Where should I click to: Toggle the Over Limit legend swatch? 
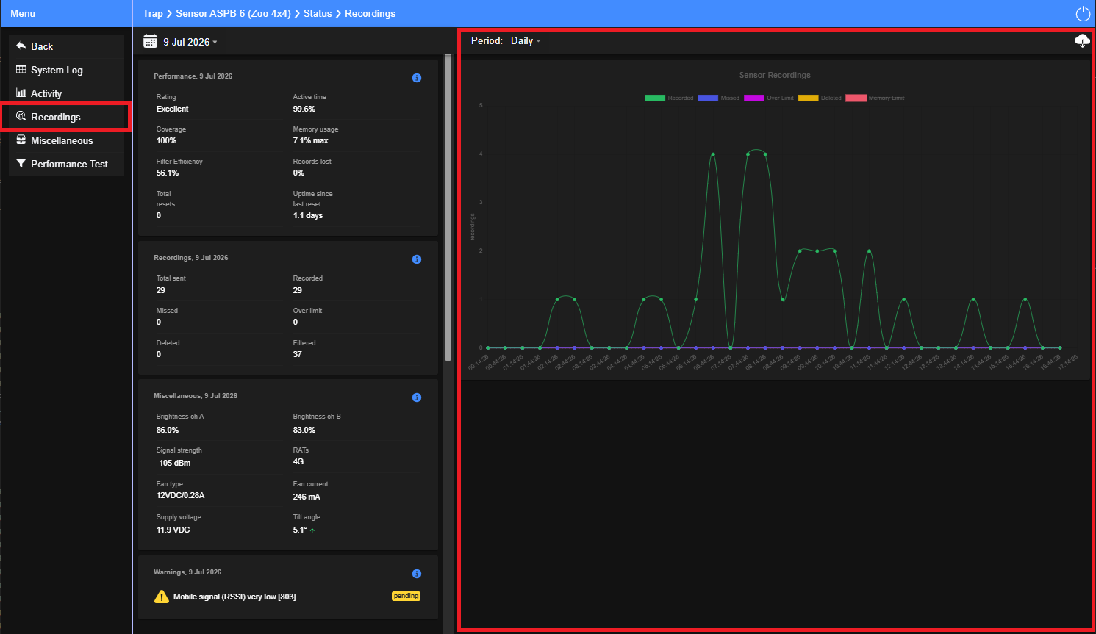(x=754, y=98)
